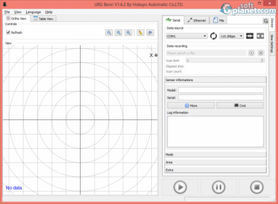Open the Device side tab
278x204 pixels.
click(272, 23)
